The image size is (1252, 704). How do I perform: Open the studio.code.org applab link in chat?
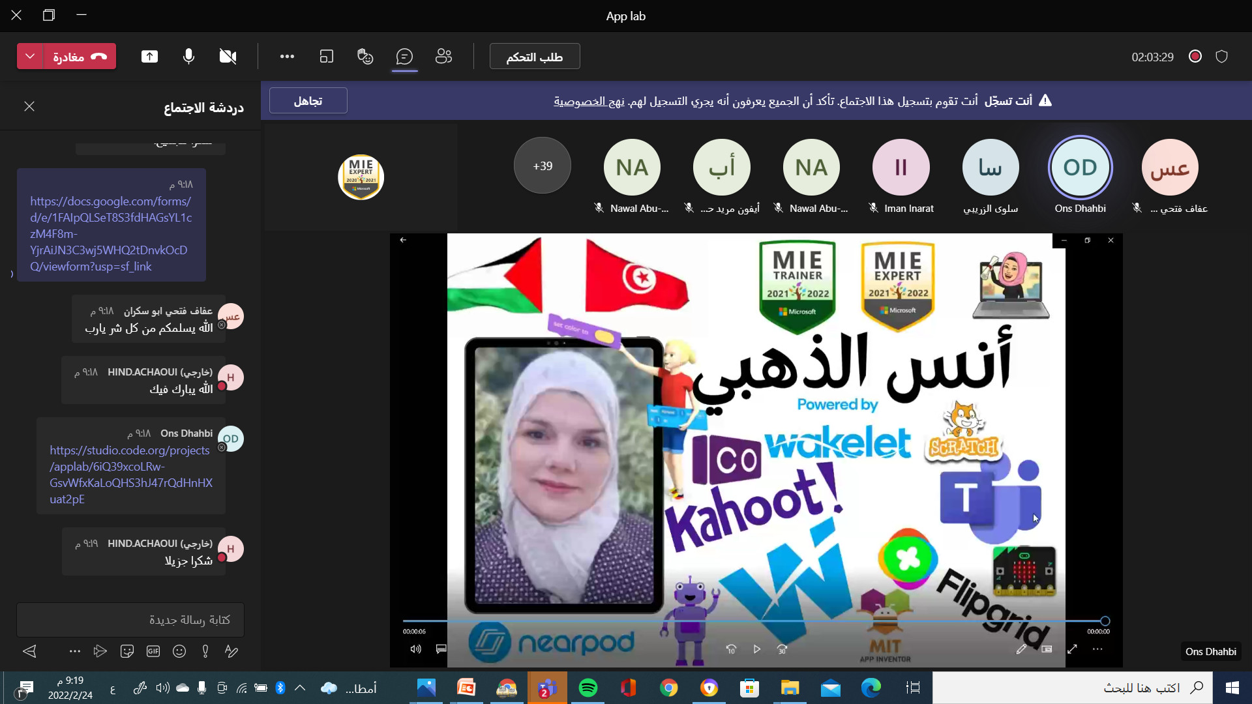pos(131,475)
